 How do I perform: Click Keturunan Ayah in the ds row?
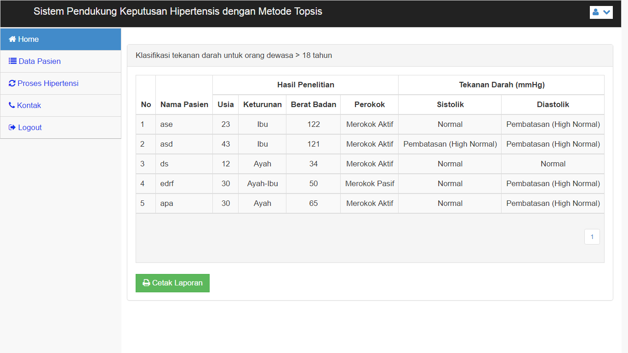click(263, 164)
